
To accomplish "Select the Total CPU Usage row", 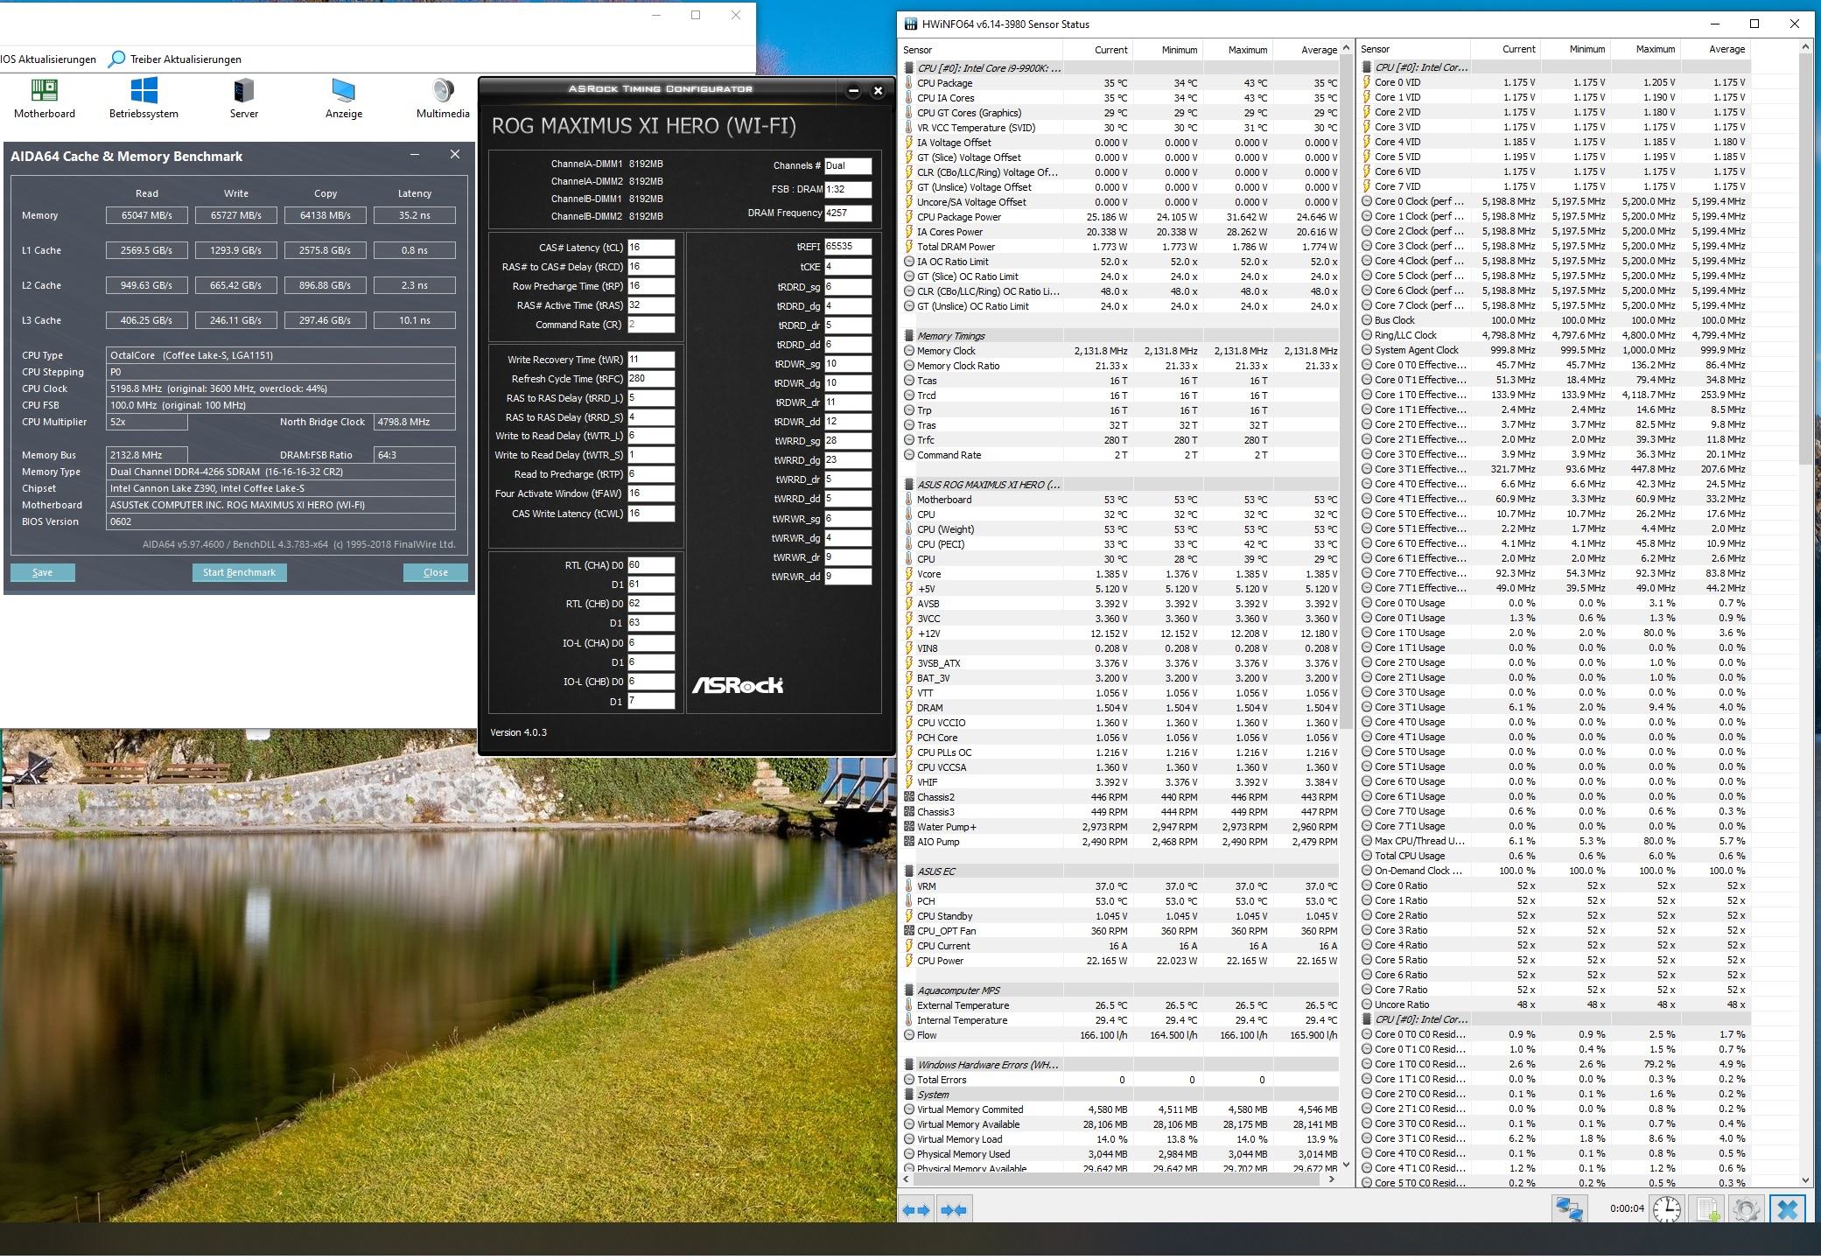I will (x=1555, y=856).
